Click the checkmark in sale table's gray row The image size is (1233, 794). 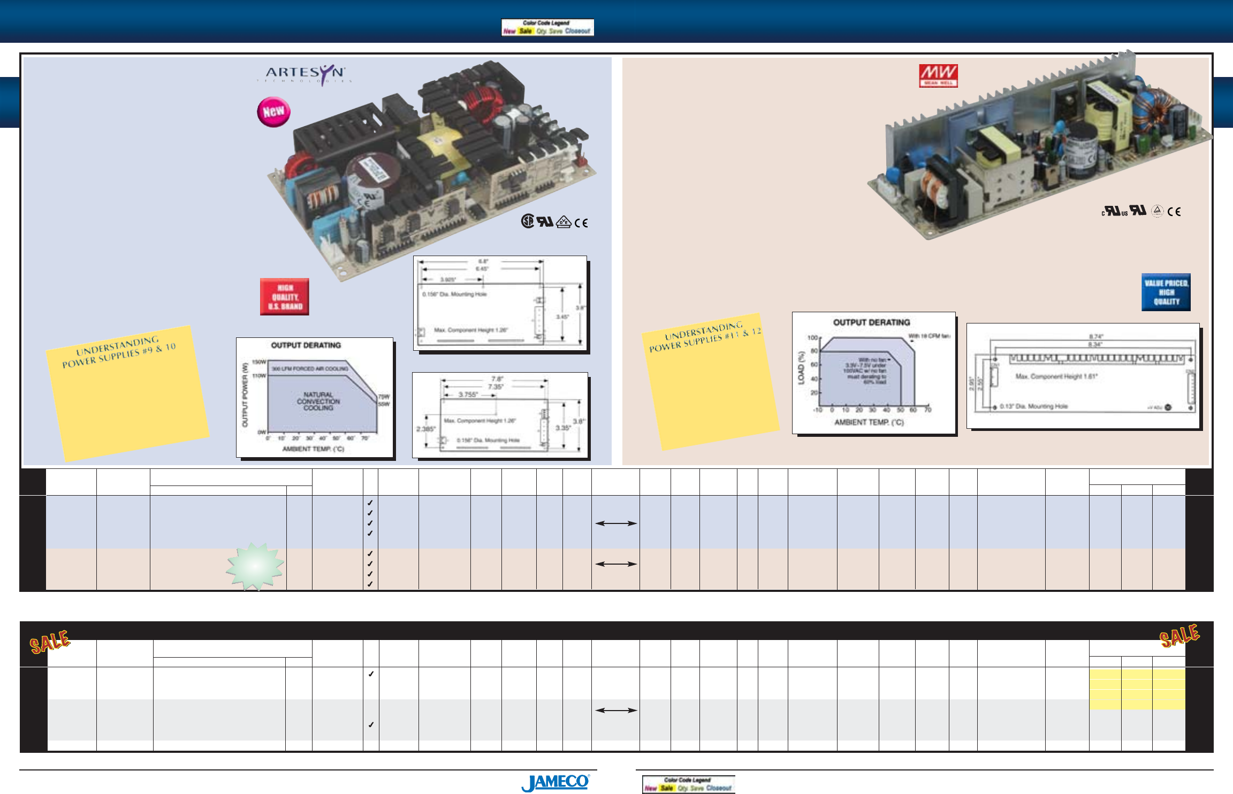[371, 725]
